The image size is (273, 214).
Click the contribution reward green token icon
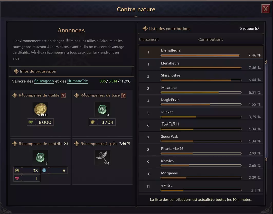[x=41, y=157]
